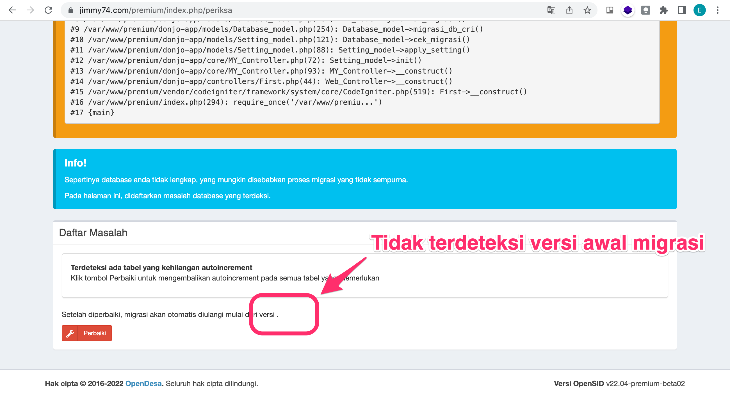Screen dimensions: 730x397
Task: Open Google Translate in the address bar
Action: (551, 10)
